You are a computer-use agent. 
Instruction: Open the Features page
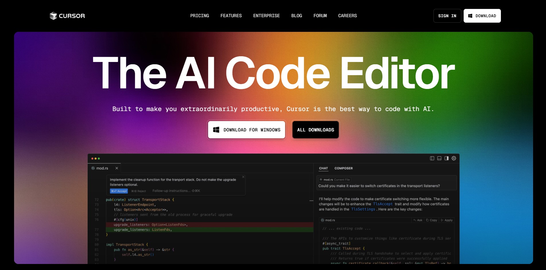231,16
